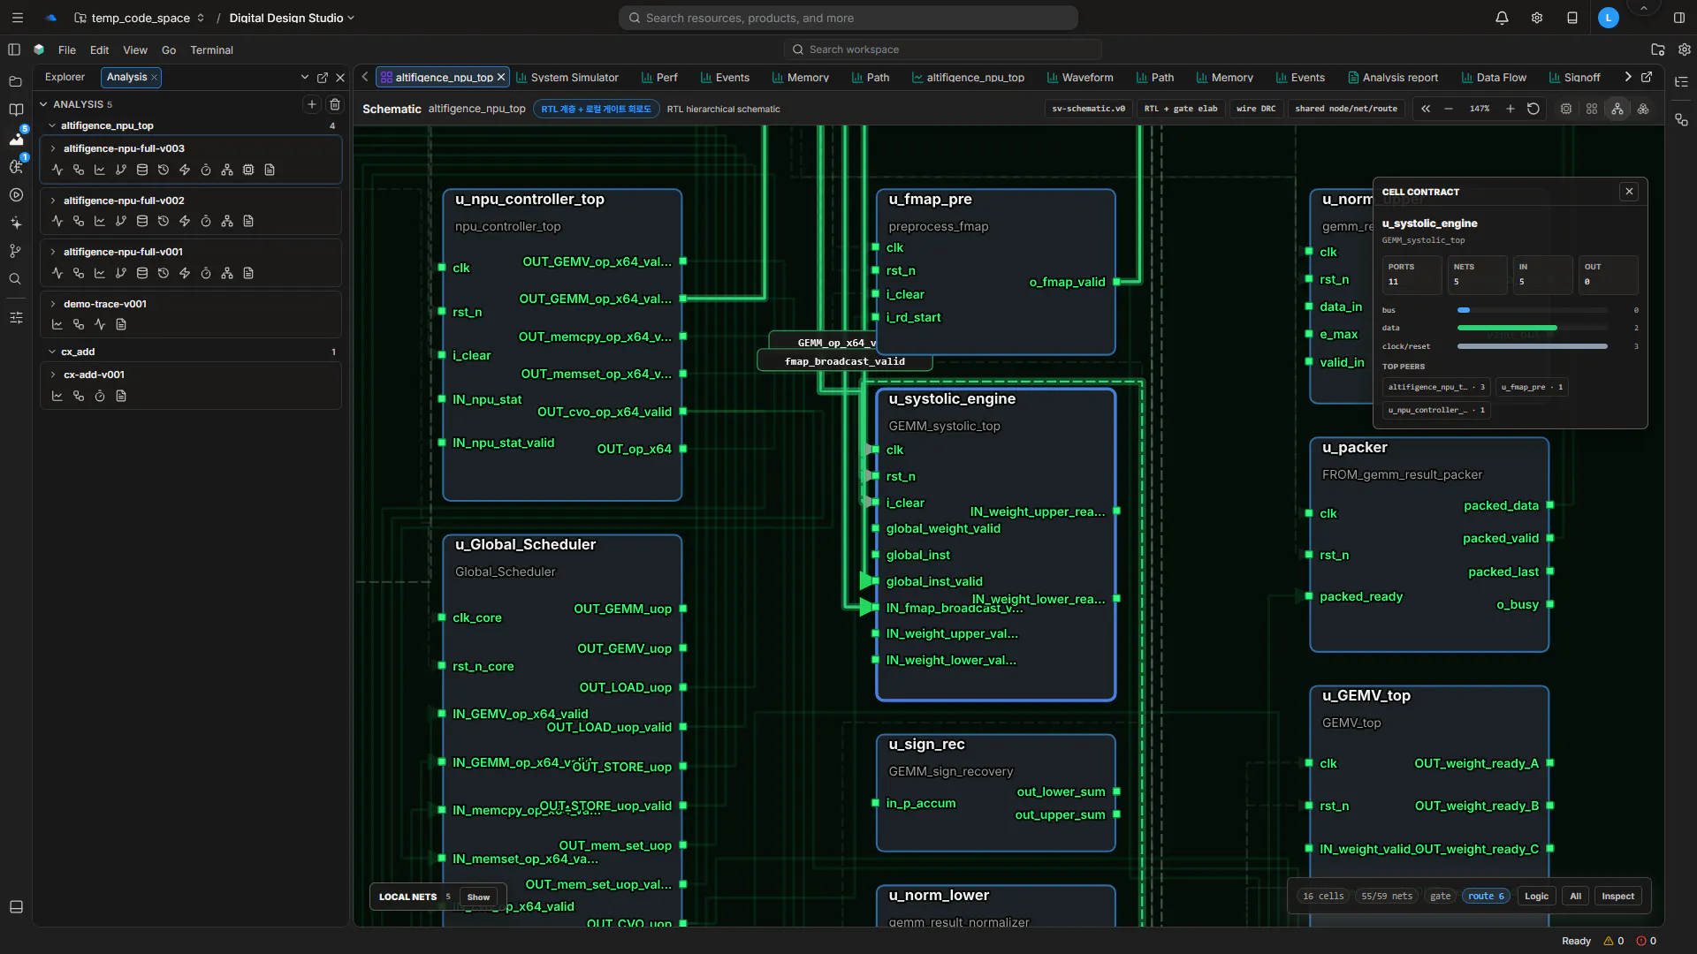Open the report document icon for demo-trace-v001

click(121, 325)
